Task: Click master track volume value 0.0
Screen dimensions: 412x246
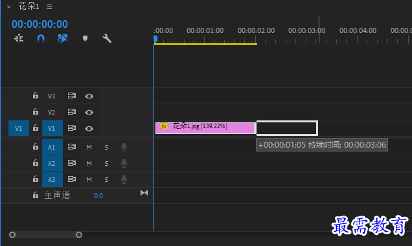Action: (x=98, y=196)
